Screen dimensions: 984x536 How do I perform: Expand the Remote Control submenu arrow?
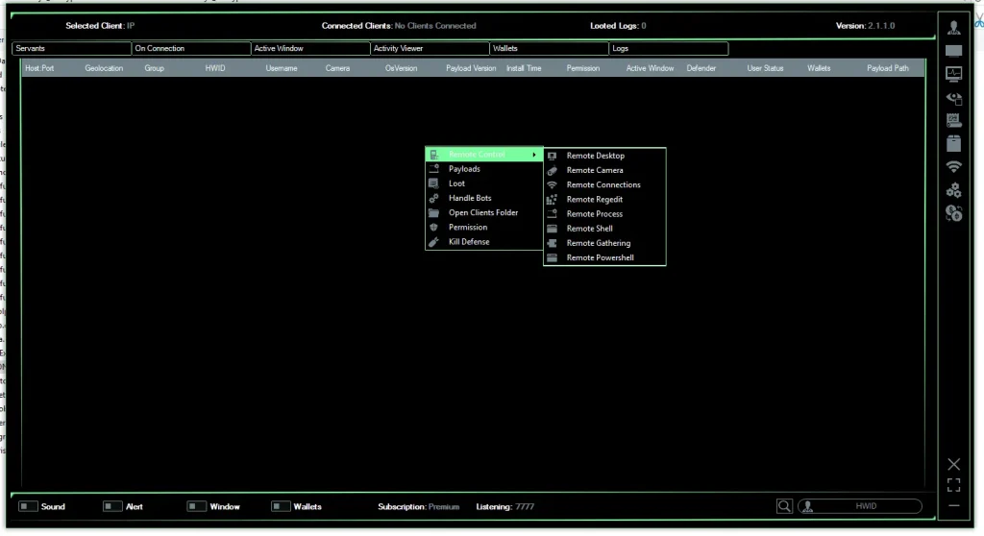[533, 155]
